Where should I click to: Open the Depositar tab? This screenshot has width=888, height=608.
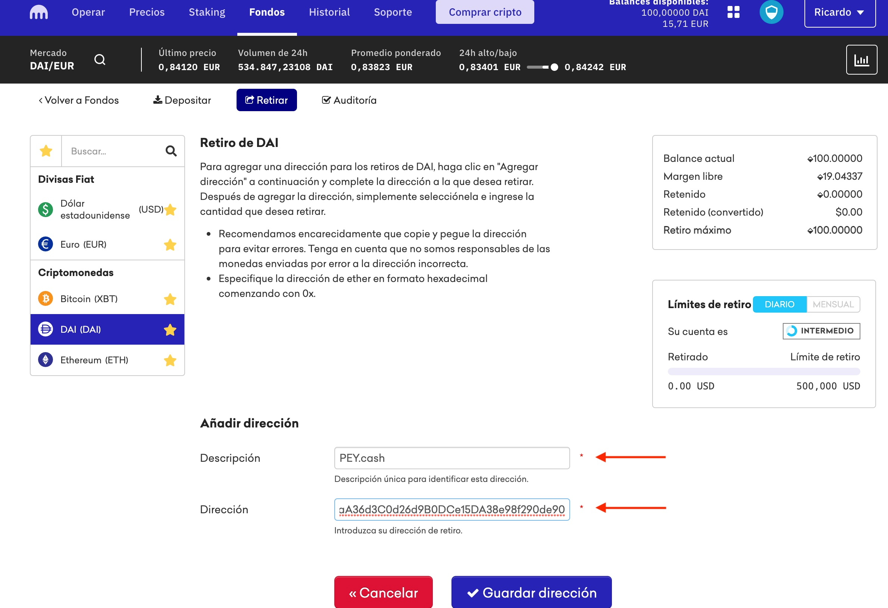[182, 100]
